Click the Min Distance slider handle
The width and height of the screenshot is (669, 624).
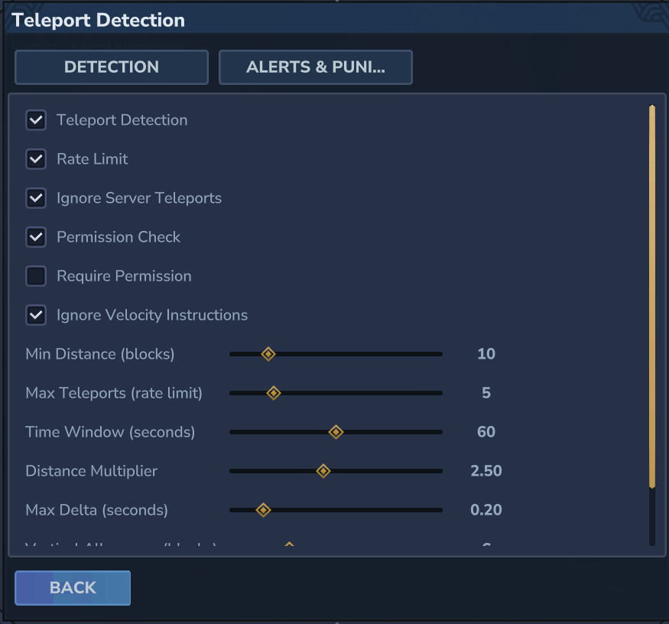click(x=268, y=354)
